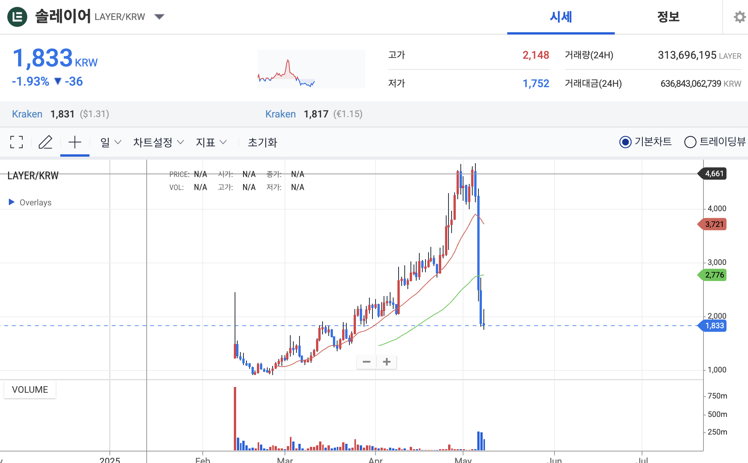Click the Solayer coin logo icon
The image size is (748, 463).
click(x=17, y=16)
